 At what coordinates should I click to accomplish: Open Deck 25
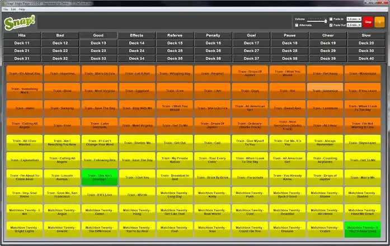click(175, 51)
